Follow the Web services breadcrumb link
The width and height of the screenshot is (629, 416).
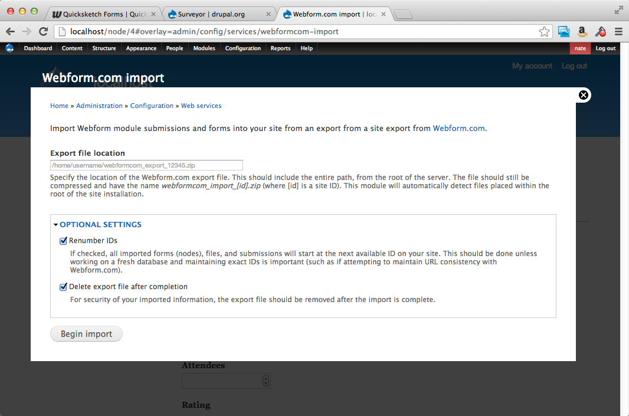click(201, 106)
